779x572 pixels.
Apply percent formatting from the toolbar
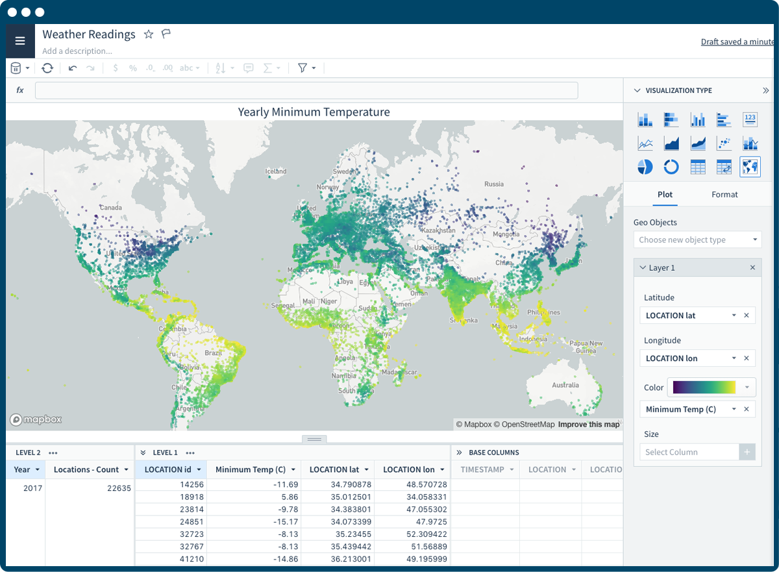point(132,68)
